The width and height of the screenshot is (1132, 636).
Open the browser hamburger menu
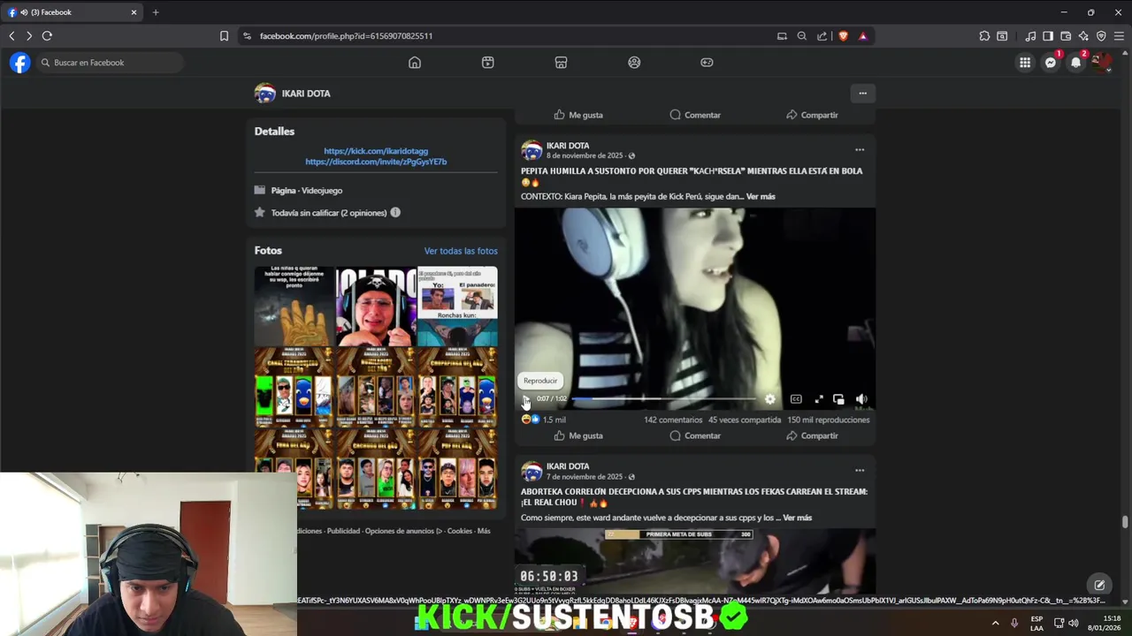[1119, 36]
